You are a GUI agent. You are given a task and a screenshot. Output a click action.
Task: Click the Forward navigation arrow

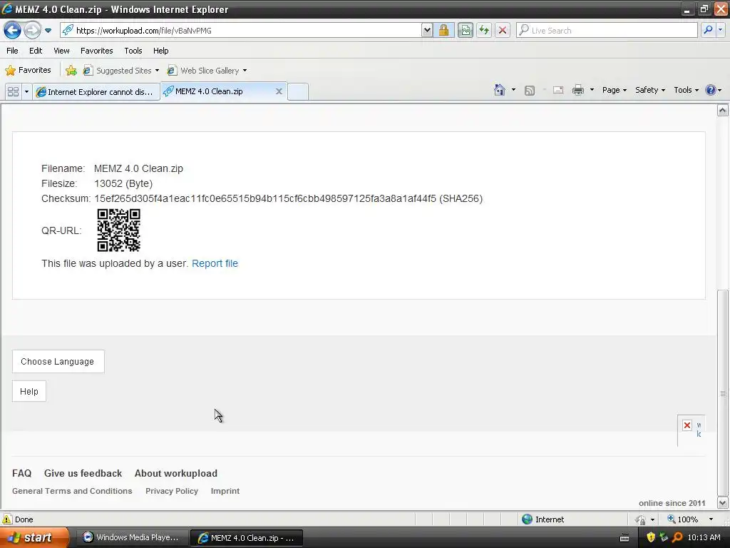[32, 30]
